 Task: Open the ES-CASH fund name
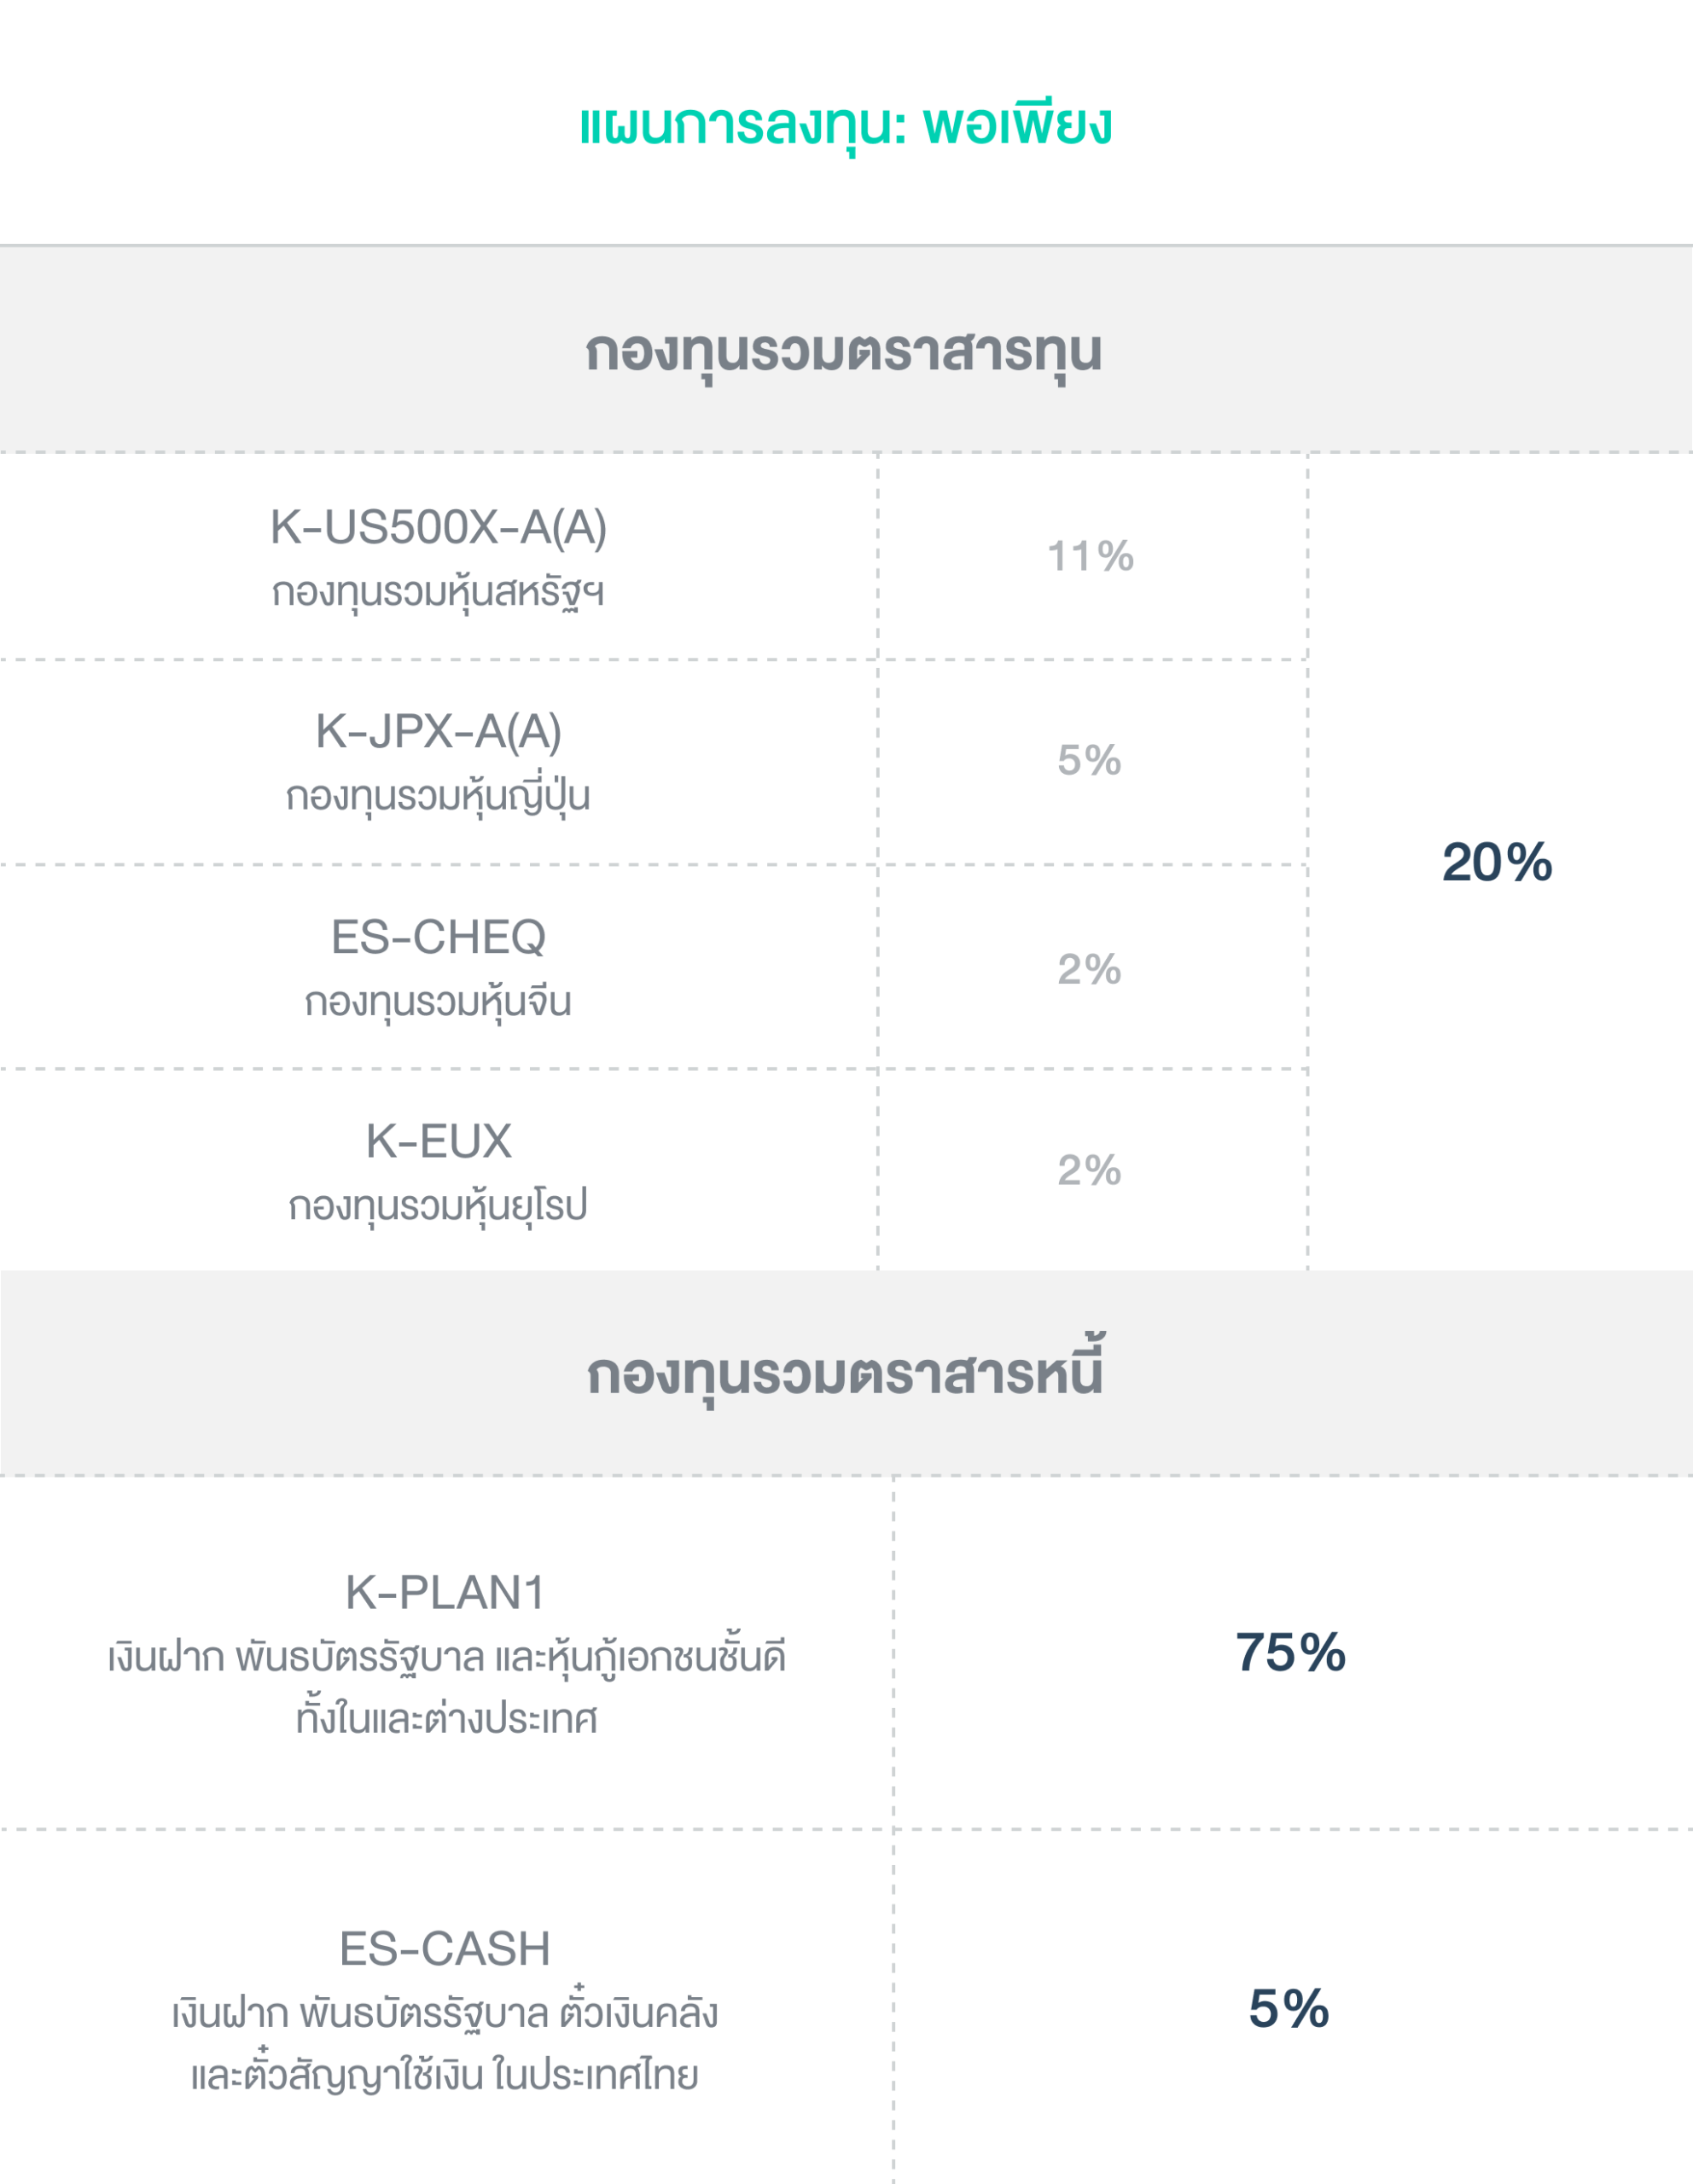pyautogui.click(x=445, y=1949)
